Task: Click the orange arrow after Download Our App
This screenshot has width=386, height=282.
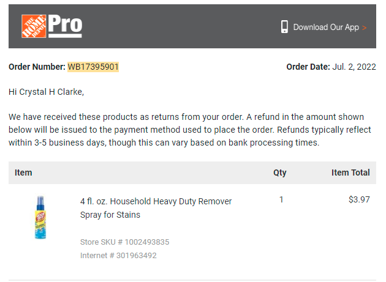Action: pyautogui.click(x=365, y=28)
